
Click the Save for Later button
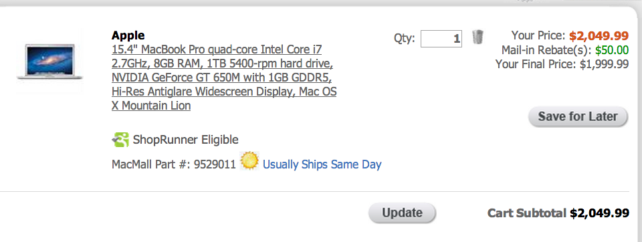[578, 117]
